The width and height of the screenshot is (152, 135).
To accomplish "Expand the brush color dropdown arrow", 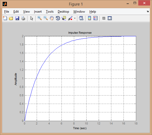I will [x=75, y=18].
